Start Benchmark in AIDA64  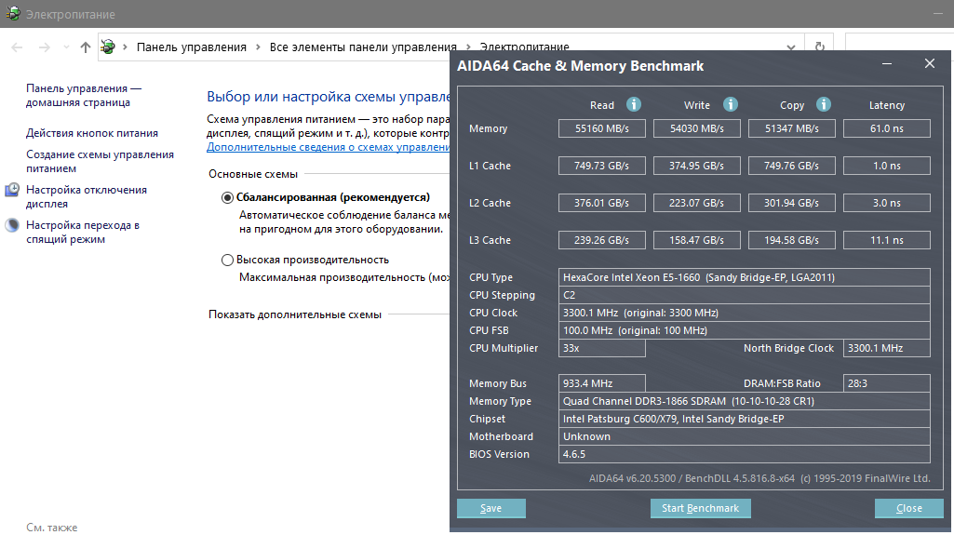click(700, 508)
